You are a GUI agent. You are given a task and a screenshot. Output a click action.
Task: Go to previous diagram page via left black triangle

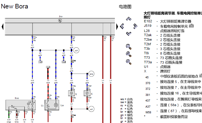tap(2, 27)
